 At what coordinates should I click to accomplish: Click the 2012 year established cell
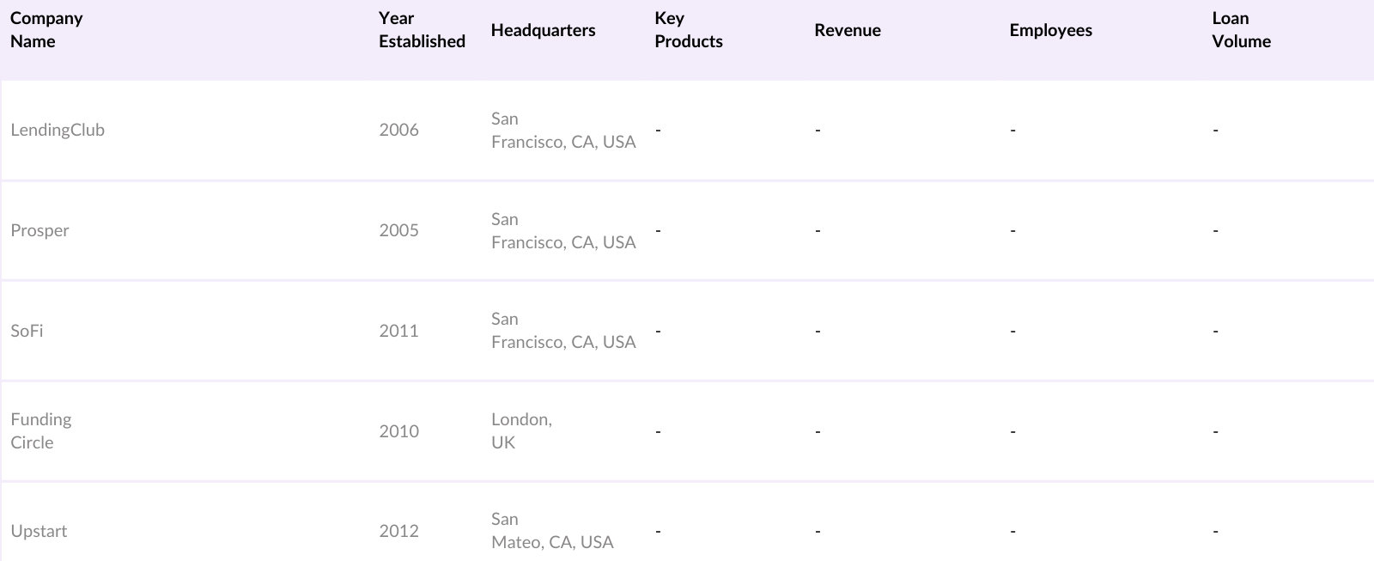click(x=398, y=531)
